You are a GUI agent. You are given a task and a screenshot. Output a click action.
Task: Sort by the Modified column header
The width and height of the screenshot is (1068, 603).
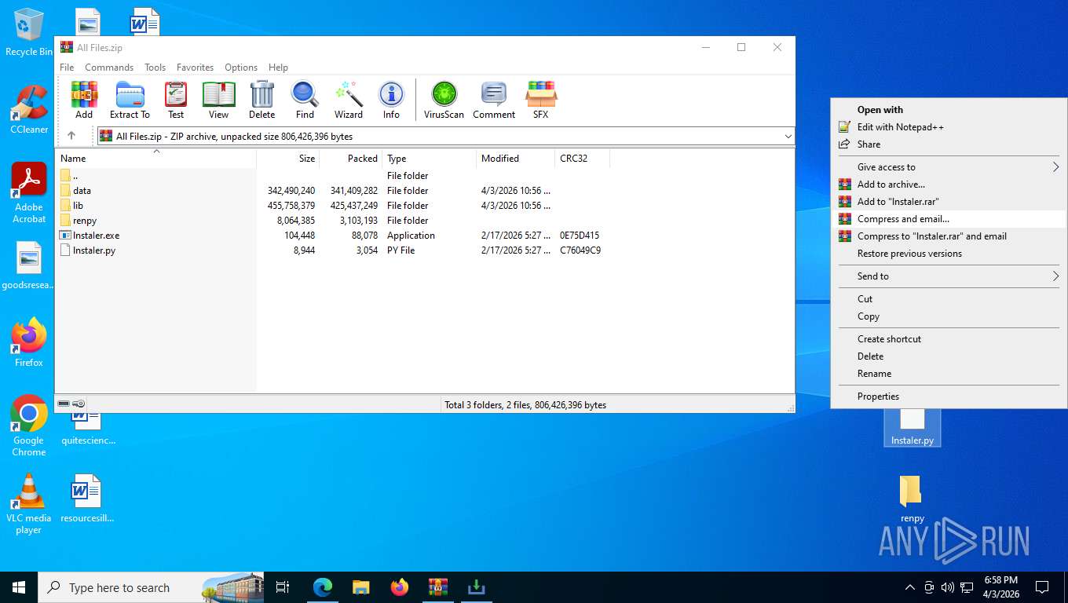[x=516, y=158]
